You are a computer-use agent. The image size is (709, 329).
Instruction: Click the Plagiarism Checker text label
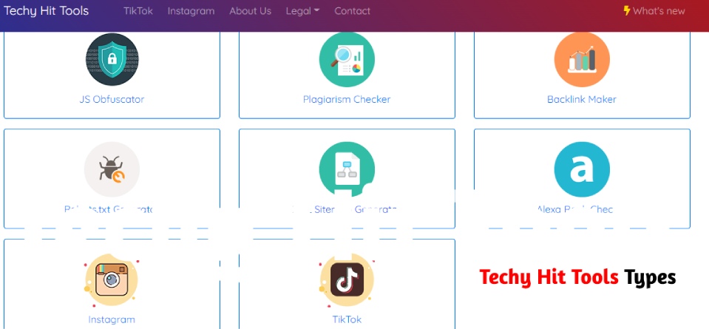[x=347, y=99]
